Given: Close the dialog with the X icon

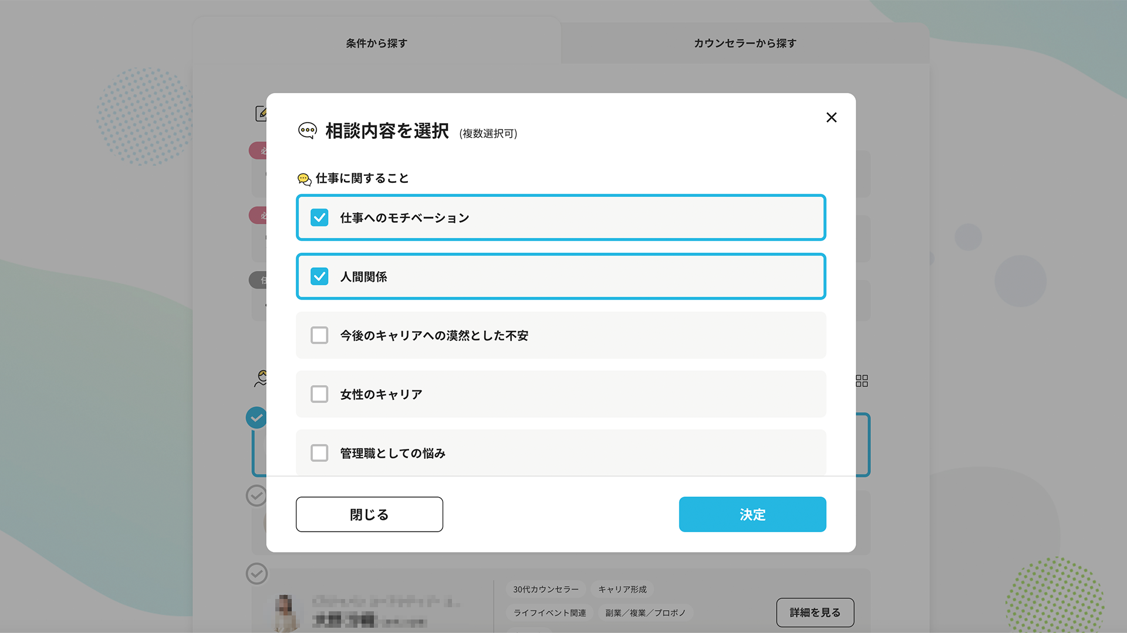Looking at the screenshot, I should (831, 117).
